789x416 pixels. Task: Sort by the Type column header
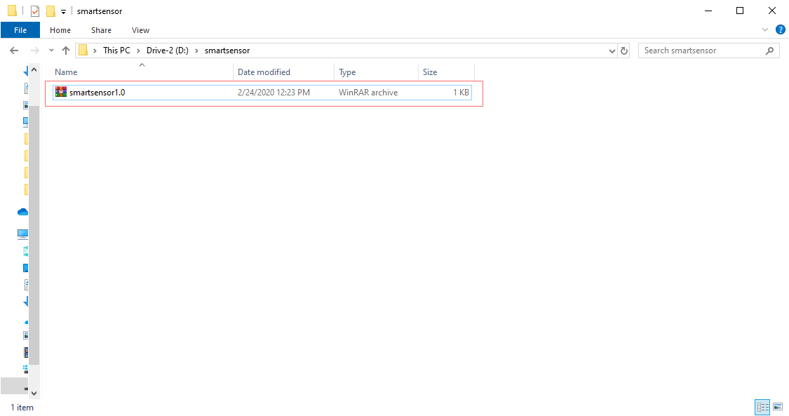347,72
